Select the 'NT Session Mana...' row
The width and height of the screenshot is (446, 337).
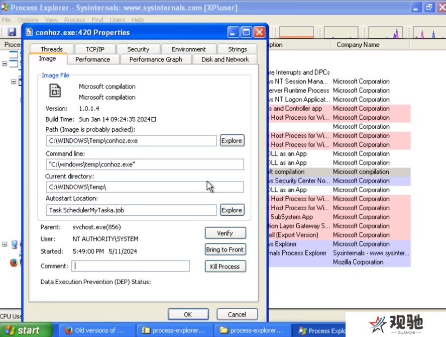tap(340, 81)
